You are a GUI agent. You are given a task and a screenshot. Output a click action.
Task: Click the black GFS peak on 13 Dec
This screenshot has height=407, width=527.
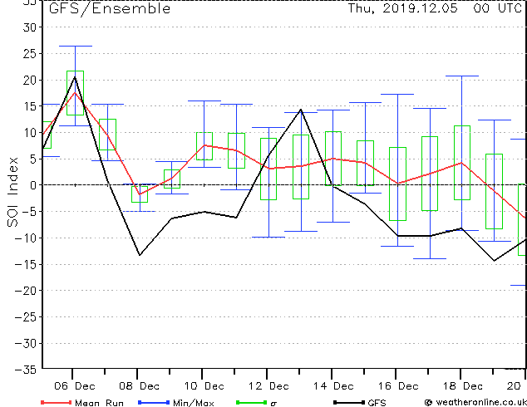pyautogui.click(x=301, y=110)
